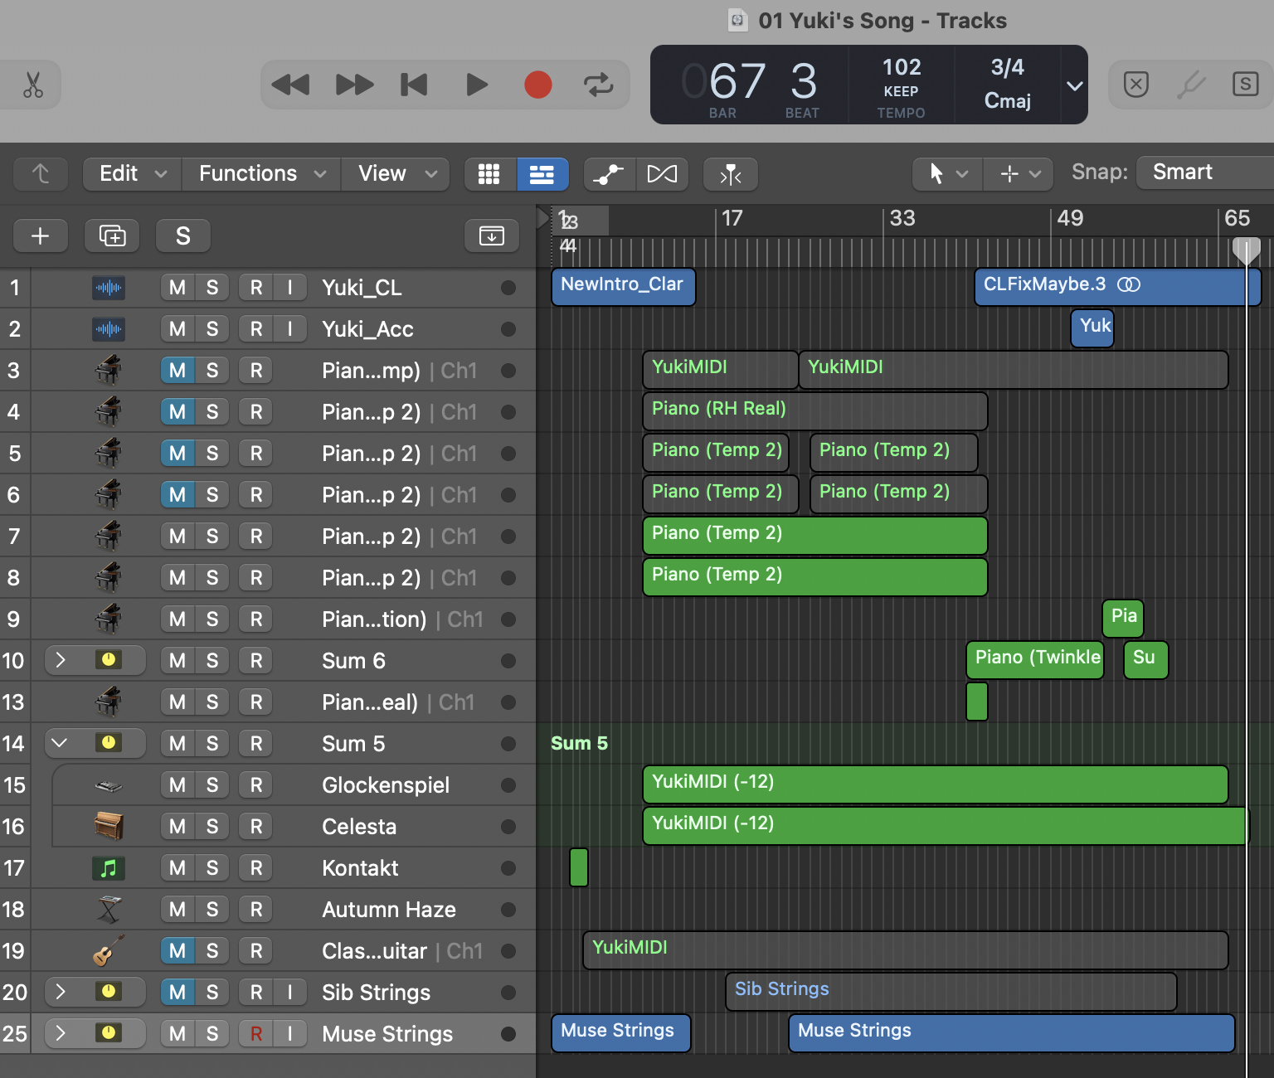Toggle the global Solo S icon in control bar

click(1246, 85)
